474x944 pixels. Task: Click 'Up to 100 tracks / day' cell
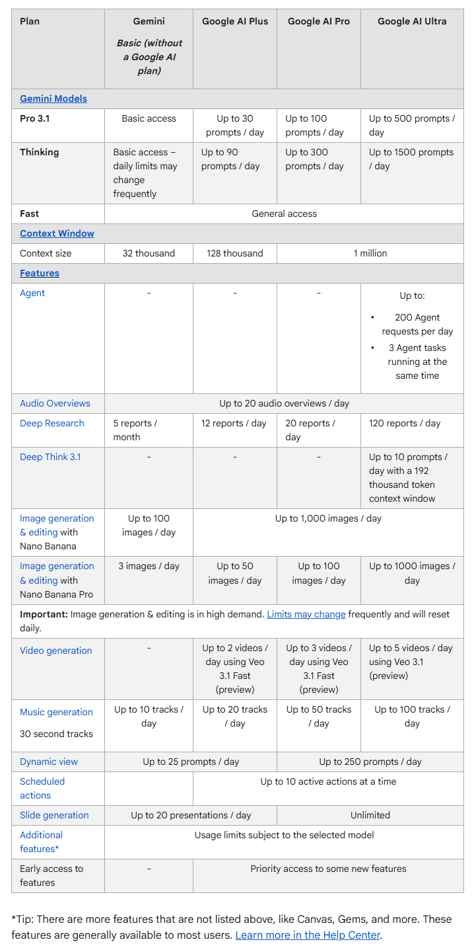(412, 726)
